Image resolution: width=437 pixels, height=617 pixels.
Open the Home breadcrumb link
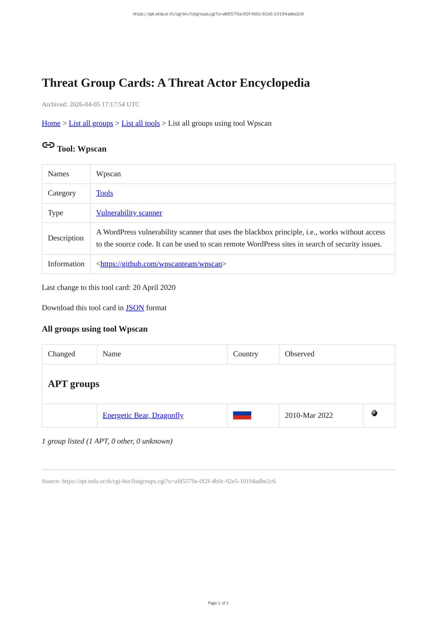51,123
